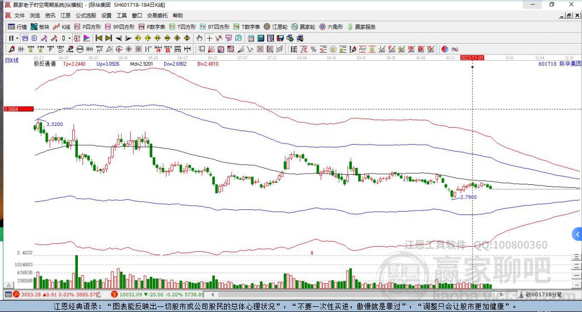Open the dropdown arrow beside the 0 button

tap(69, 38)
